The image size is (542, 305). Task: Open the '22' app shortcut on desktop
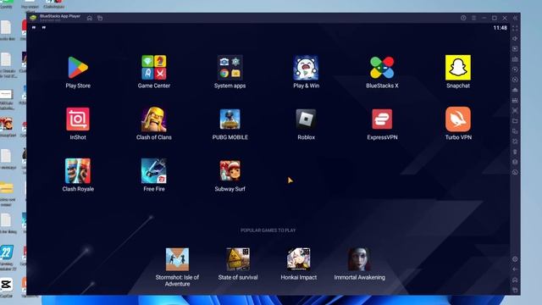(6, 252)
